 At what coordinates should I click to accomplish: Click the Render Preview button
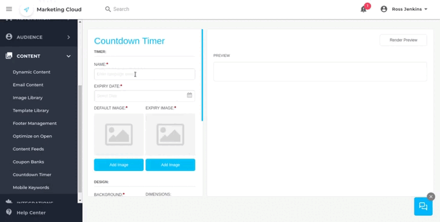tap(403, 40)
